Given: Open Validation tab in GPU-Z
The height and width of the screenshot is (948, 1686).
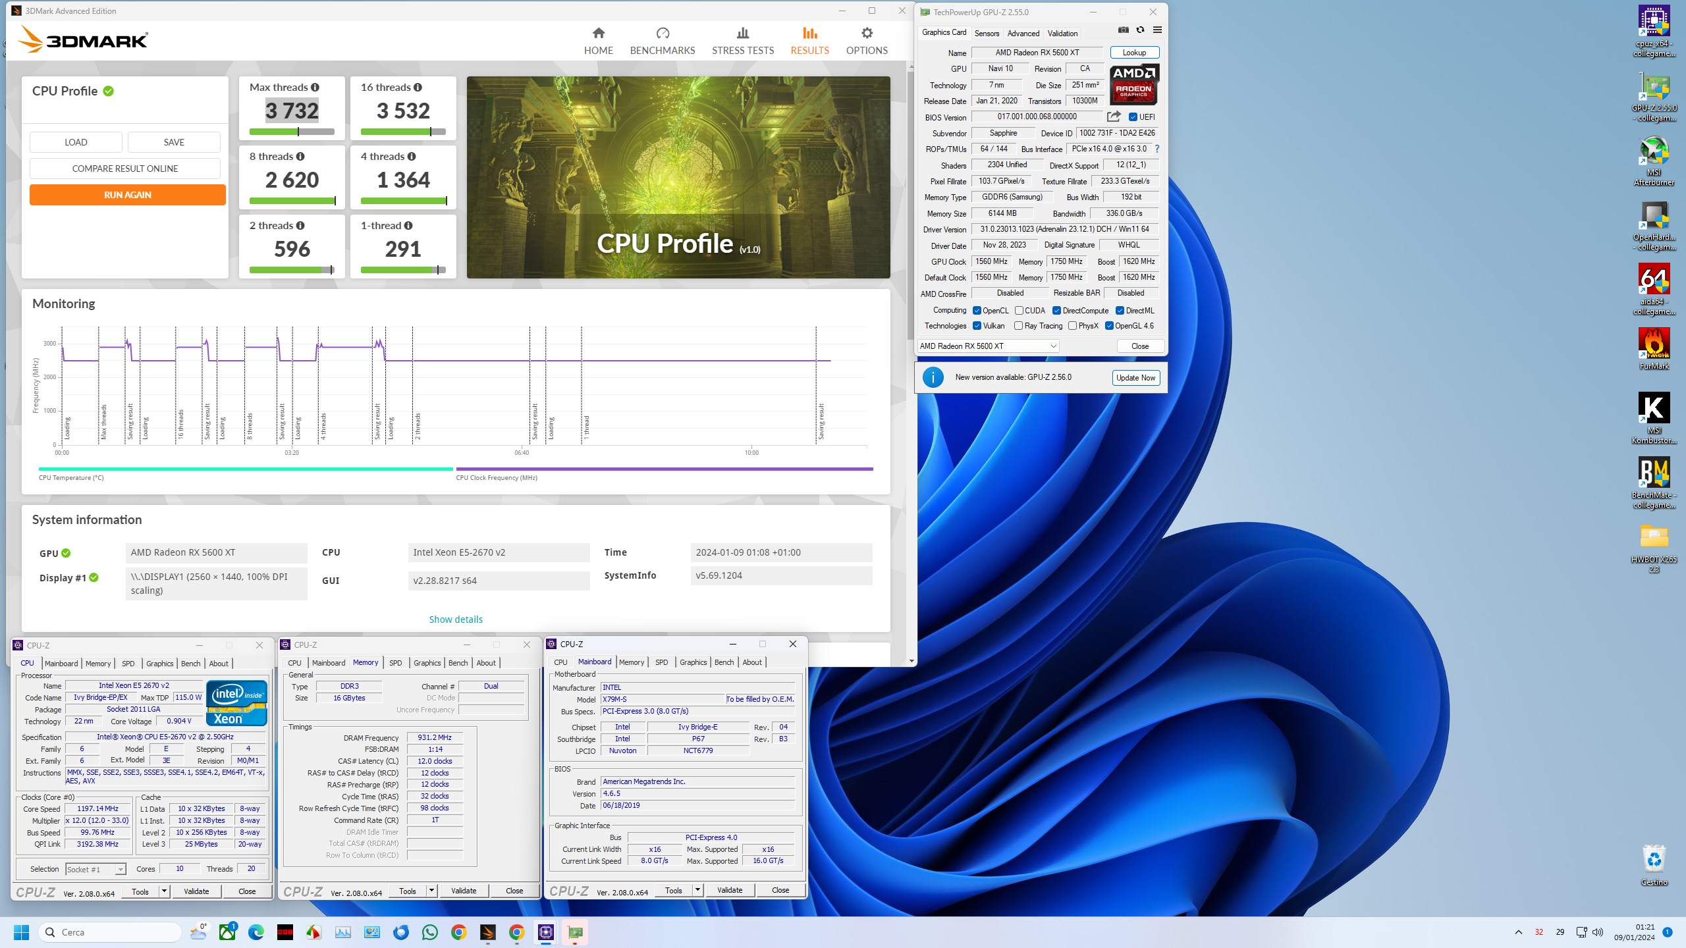Looking at the screenshot, I should tap(1062, 34).
